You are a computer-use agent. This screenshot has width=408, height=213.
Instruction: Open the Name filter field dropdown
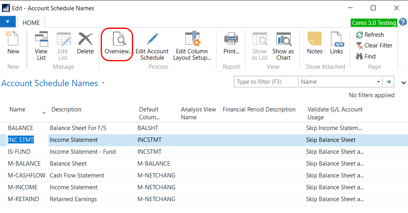coord(378,82)
